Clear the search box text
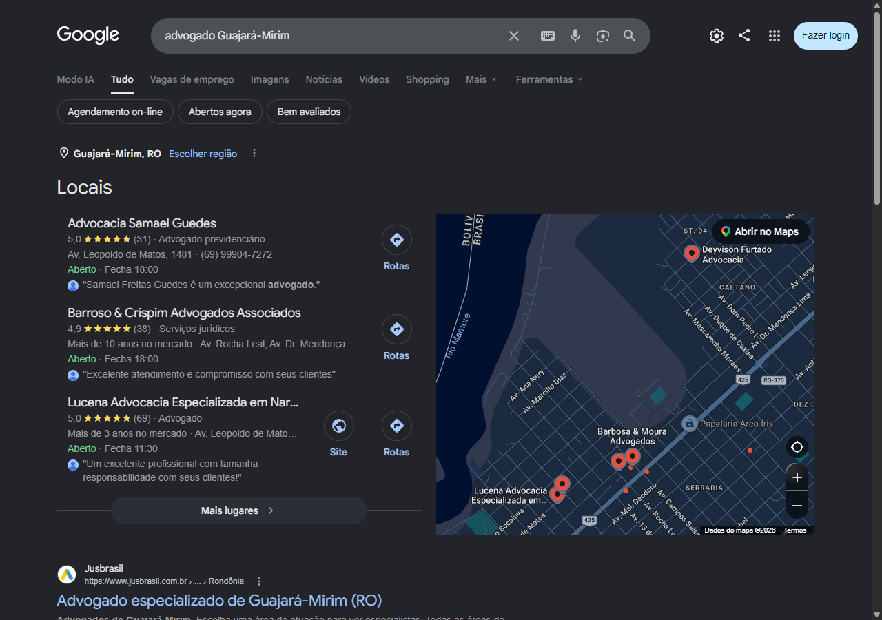 [x=514, y=36]
